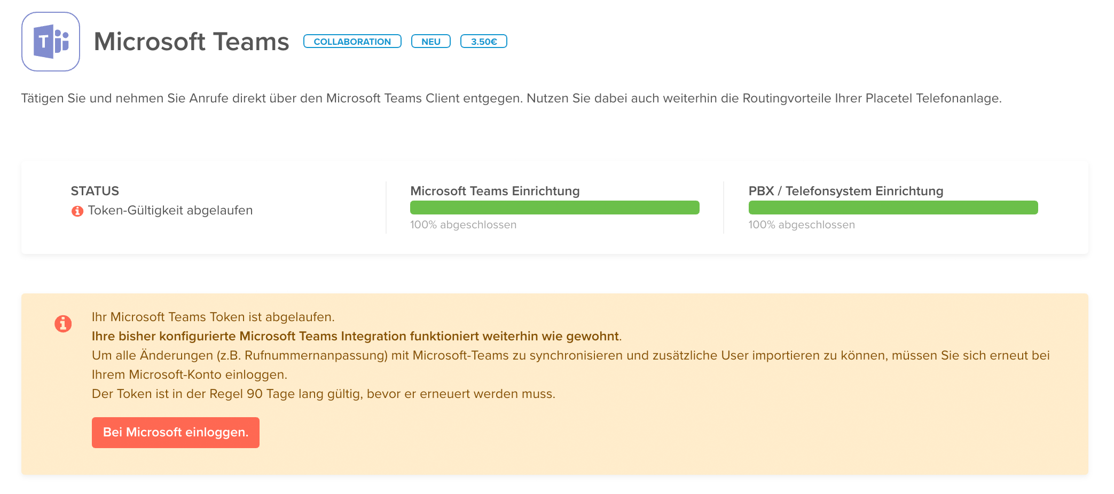This screenshot has height=494, width=1114.
Task: Click the 'Der Token ist in der Regel 90 Tage' line
Action: pos(324,394)
